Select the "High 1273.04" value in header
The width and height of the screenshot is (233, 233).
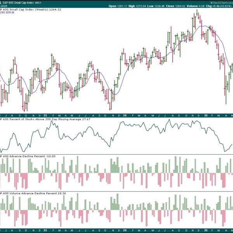click(x=137, y=6)
